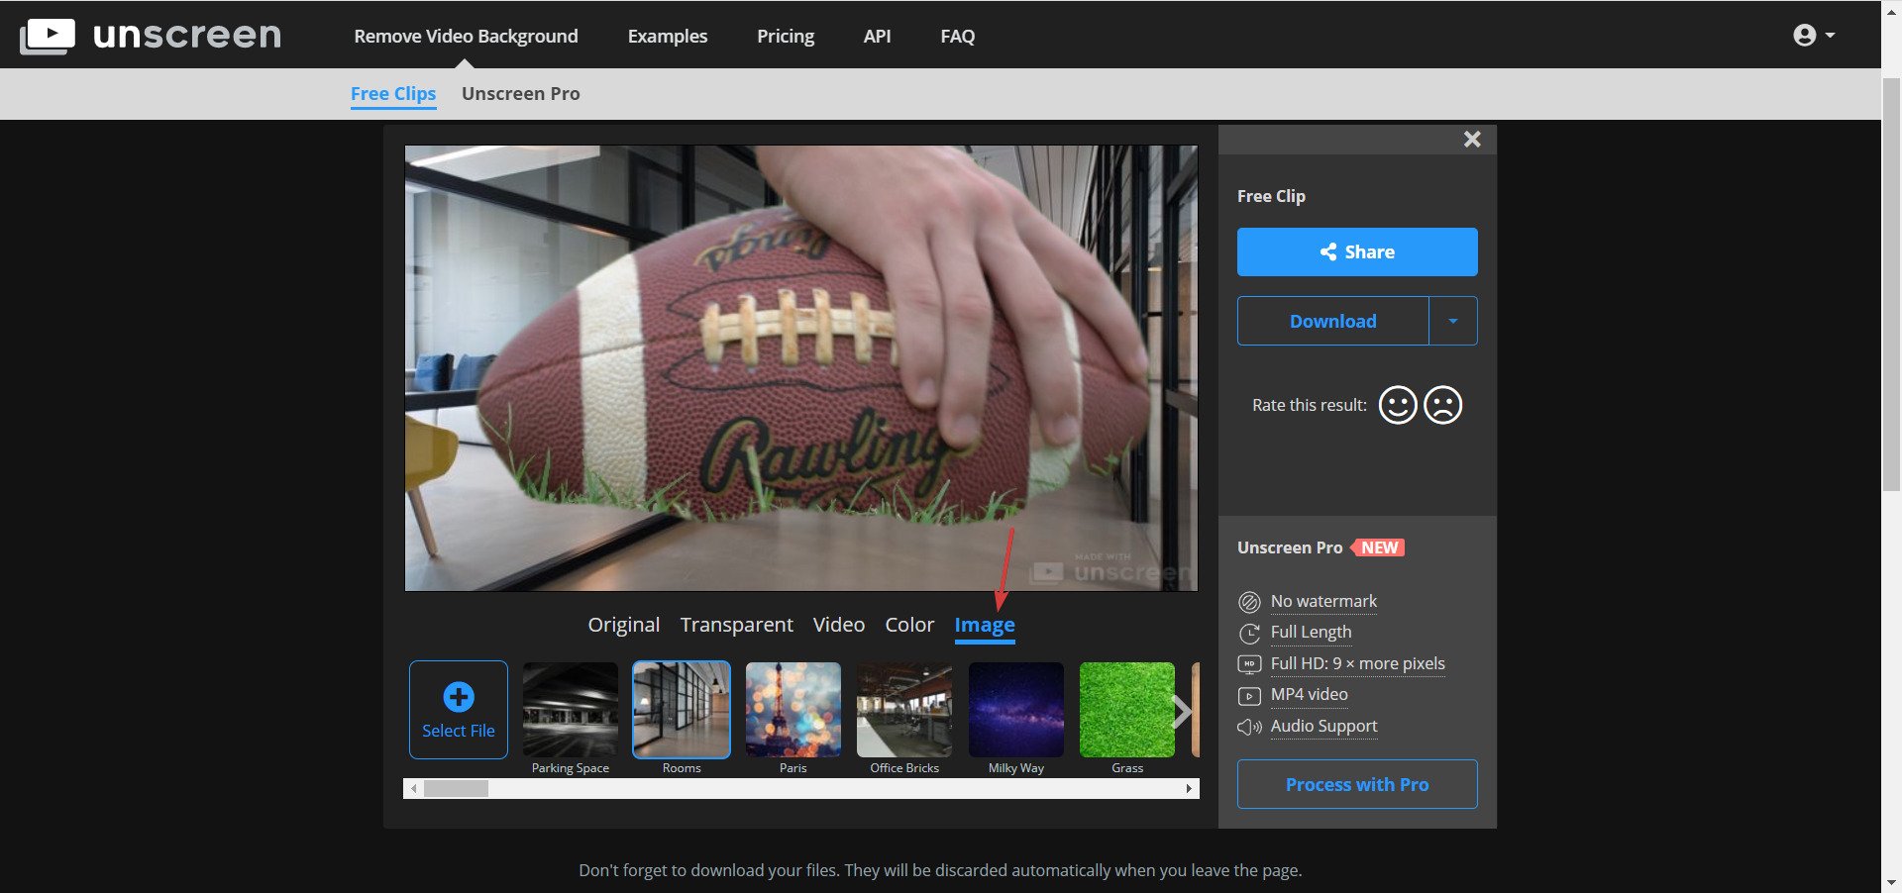Switch to the Transparent background tab
The height and width of the screenshot is (893, 1902).
pyautogui.click(x=736, y=625)
